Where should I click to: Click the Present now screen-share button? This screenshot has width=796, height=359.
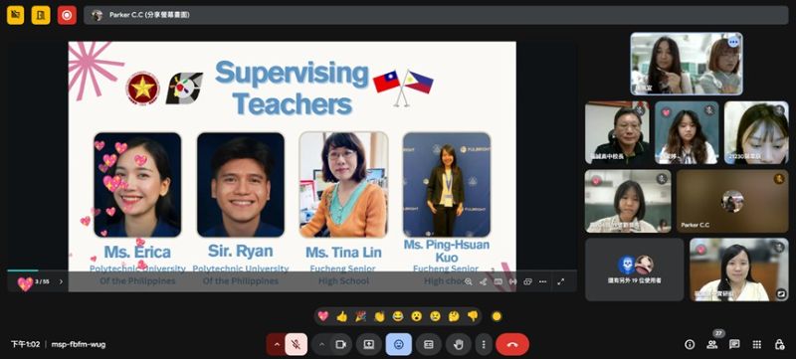(x=369, y=344)
